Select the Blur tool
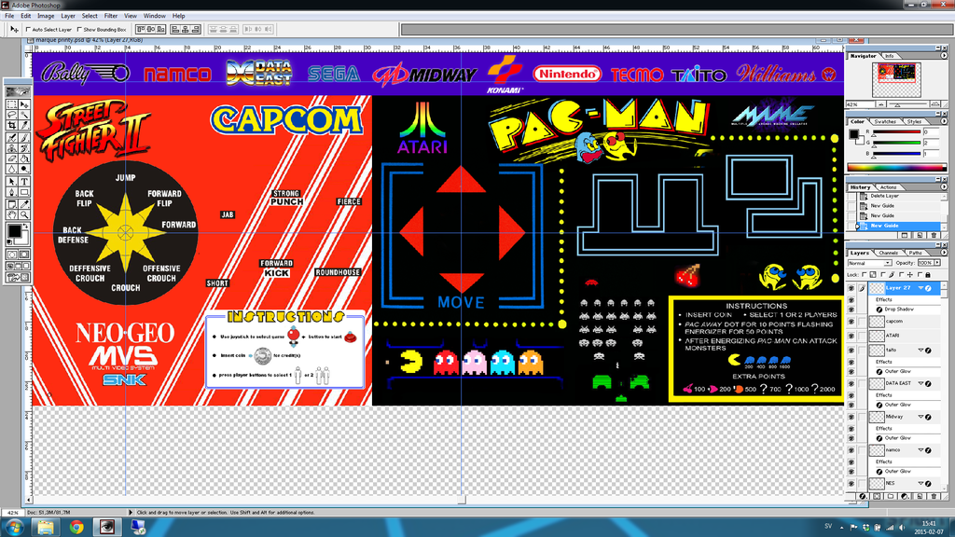The width and height of the screenshot is (955, 537). (x=11, y=169)
